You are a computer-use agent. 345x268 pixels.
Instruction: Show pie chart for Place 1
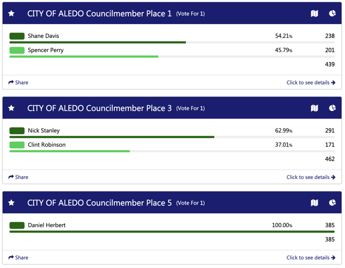pyautogui.click(x=332, y=13)
